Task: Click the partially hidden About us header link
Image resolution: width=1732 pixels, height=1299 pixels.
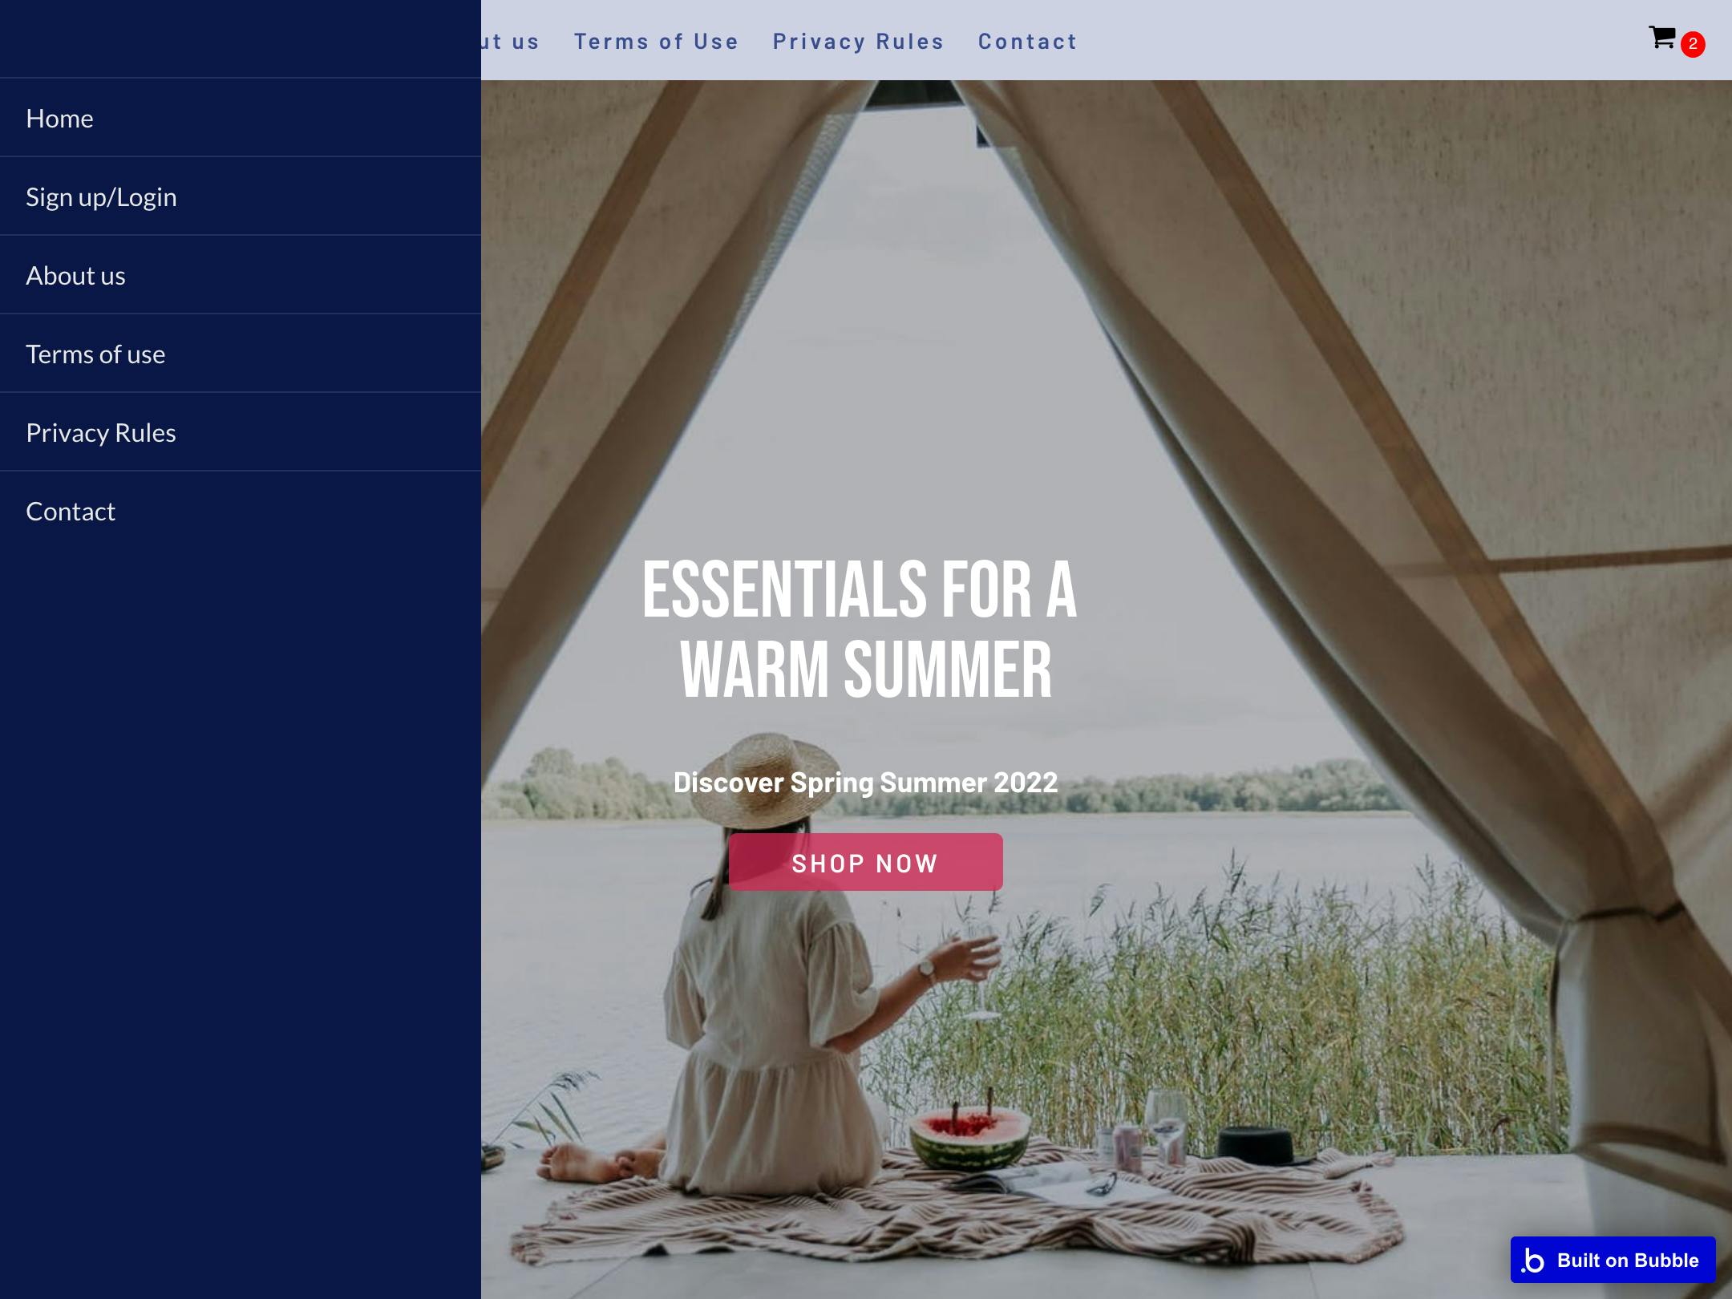Action: [x=511, y=42]
